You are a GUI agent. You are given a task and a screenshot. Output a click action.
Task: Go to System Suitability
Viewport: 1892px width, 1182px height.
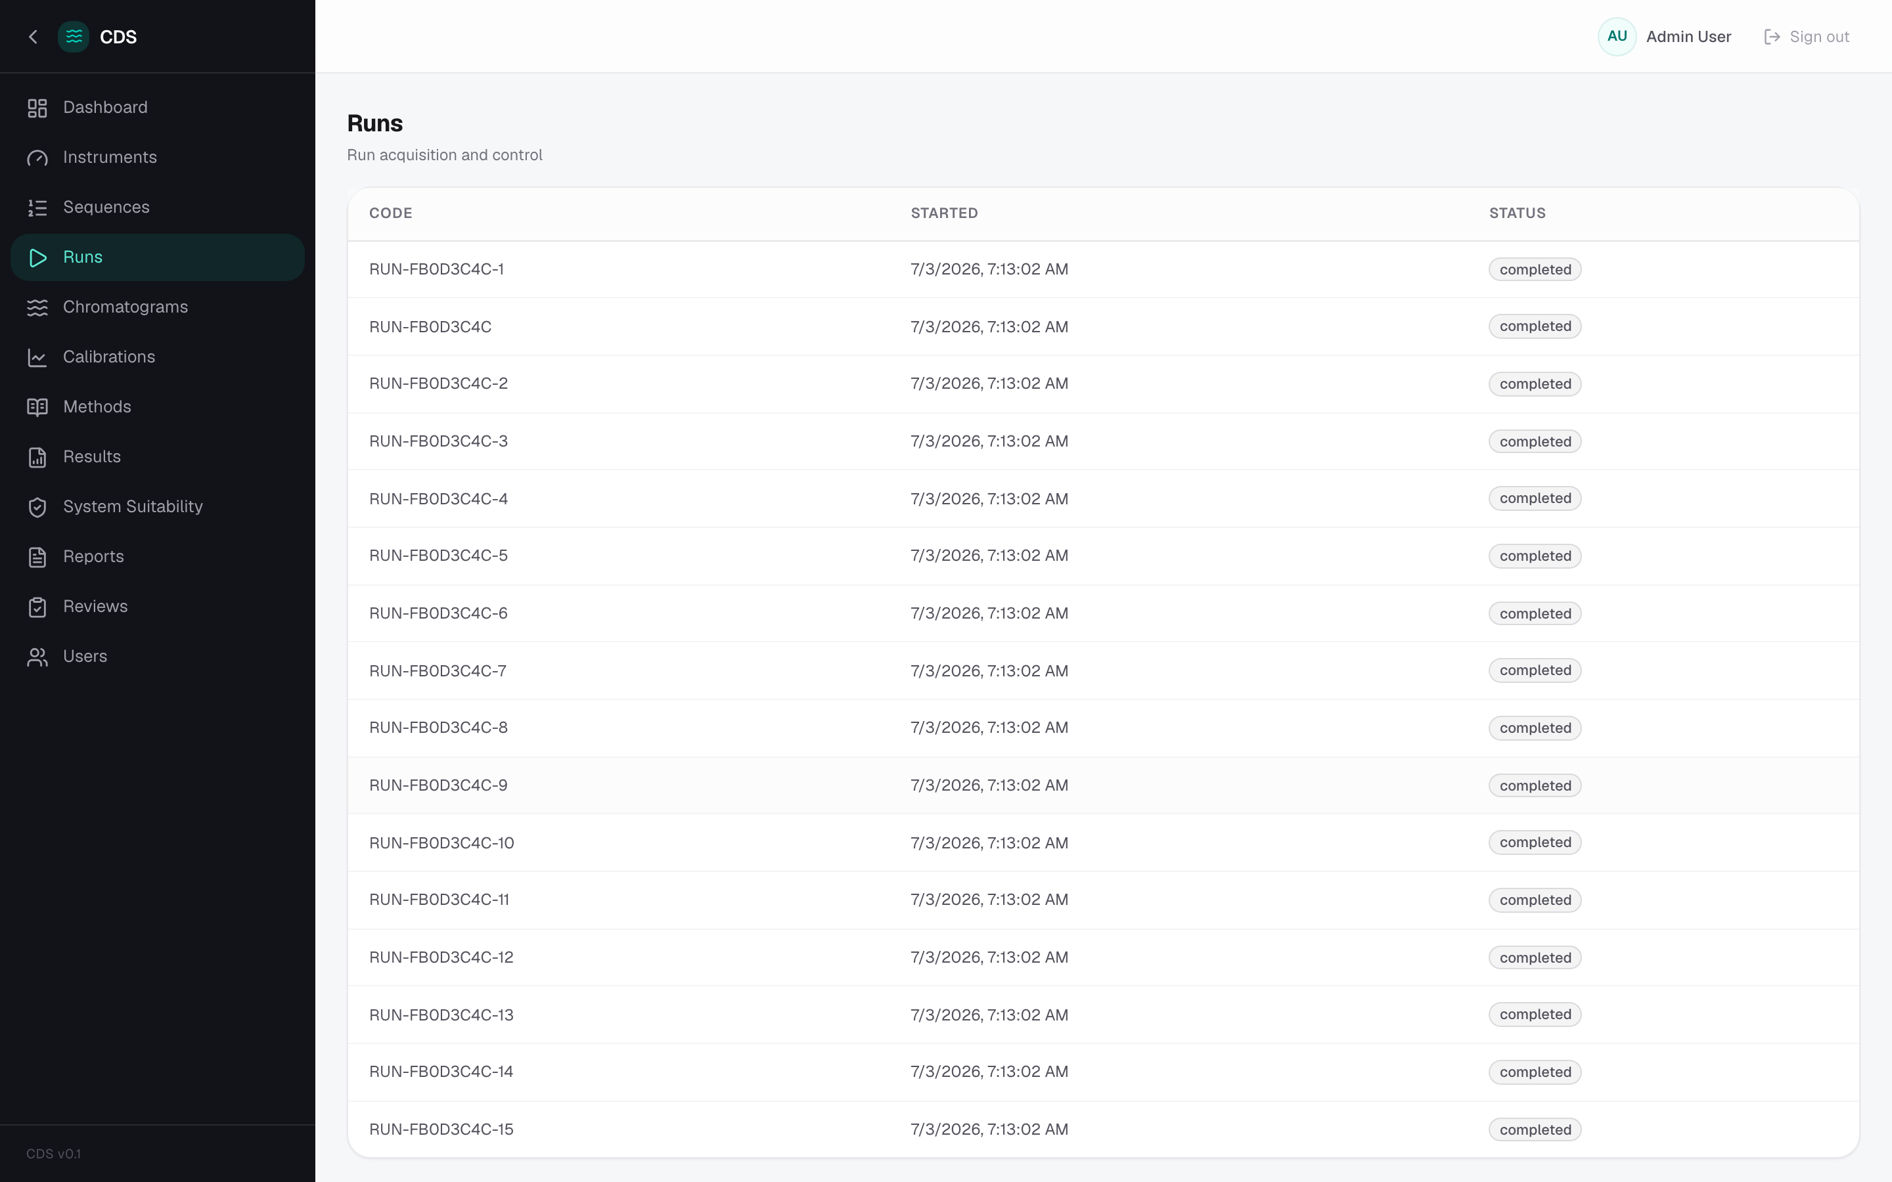point(157,508)
